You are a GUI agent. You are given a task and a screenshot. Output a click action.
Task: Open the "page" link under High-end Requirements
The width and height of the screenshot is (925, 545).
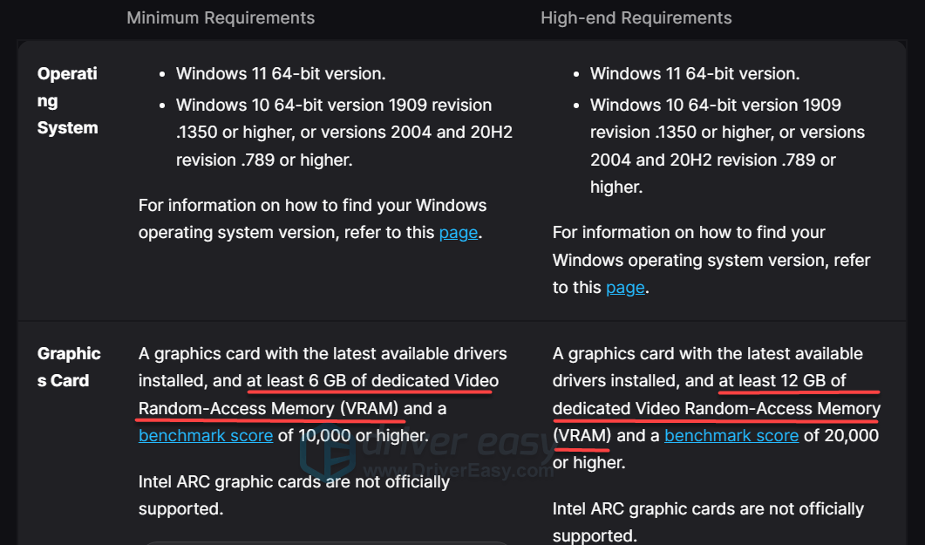(x=625, y=288)
